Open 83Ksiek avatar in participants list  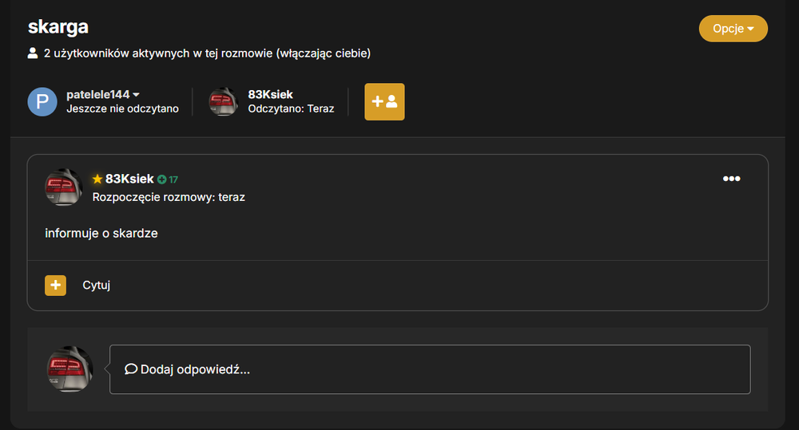(x=223, y=102)
